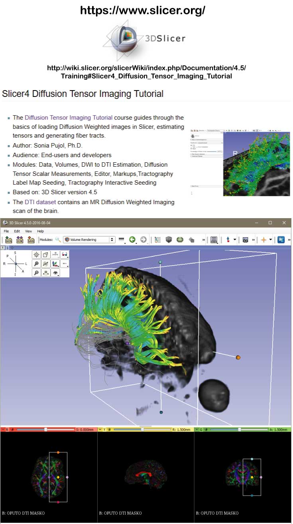Click the Red slice view link icon
This screenshot has width=293, height=524.
12,429
